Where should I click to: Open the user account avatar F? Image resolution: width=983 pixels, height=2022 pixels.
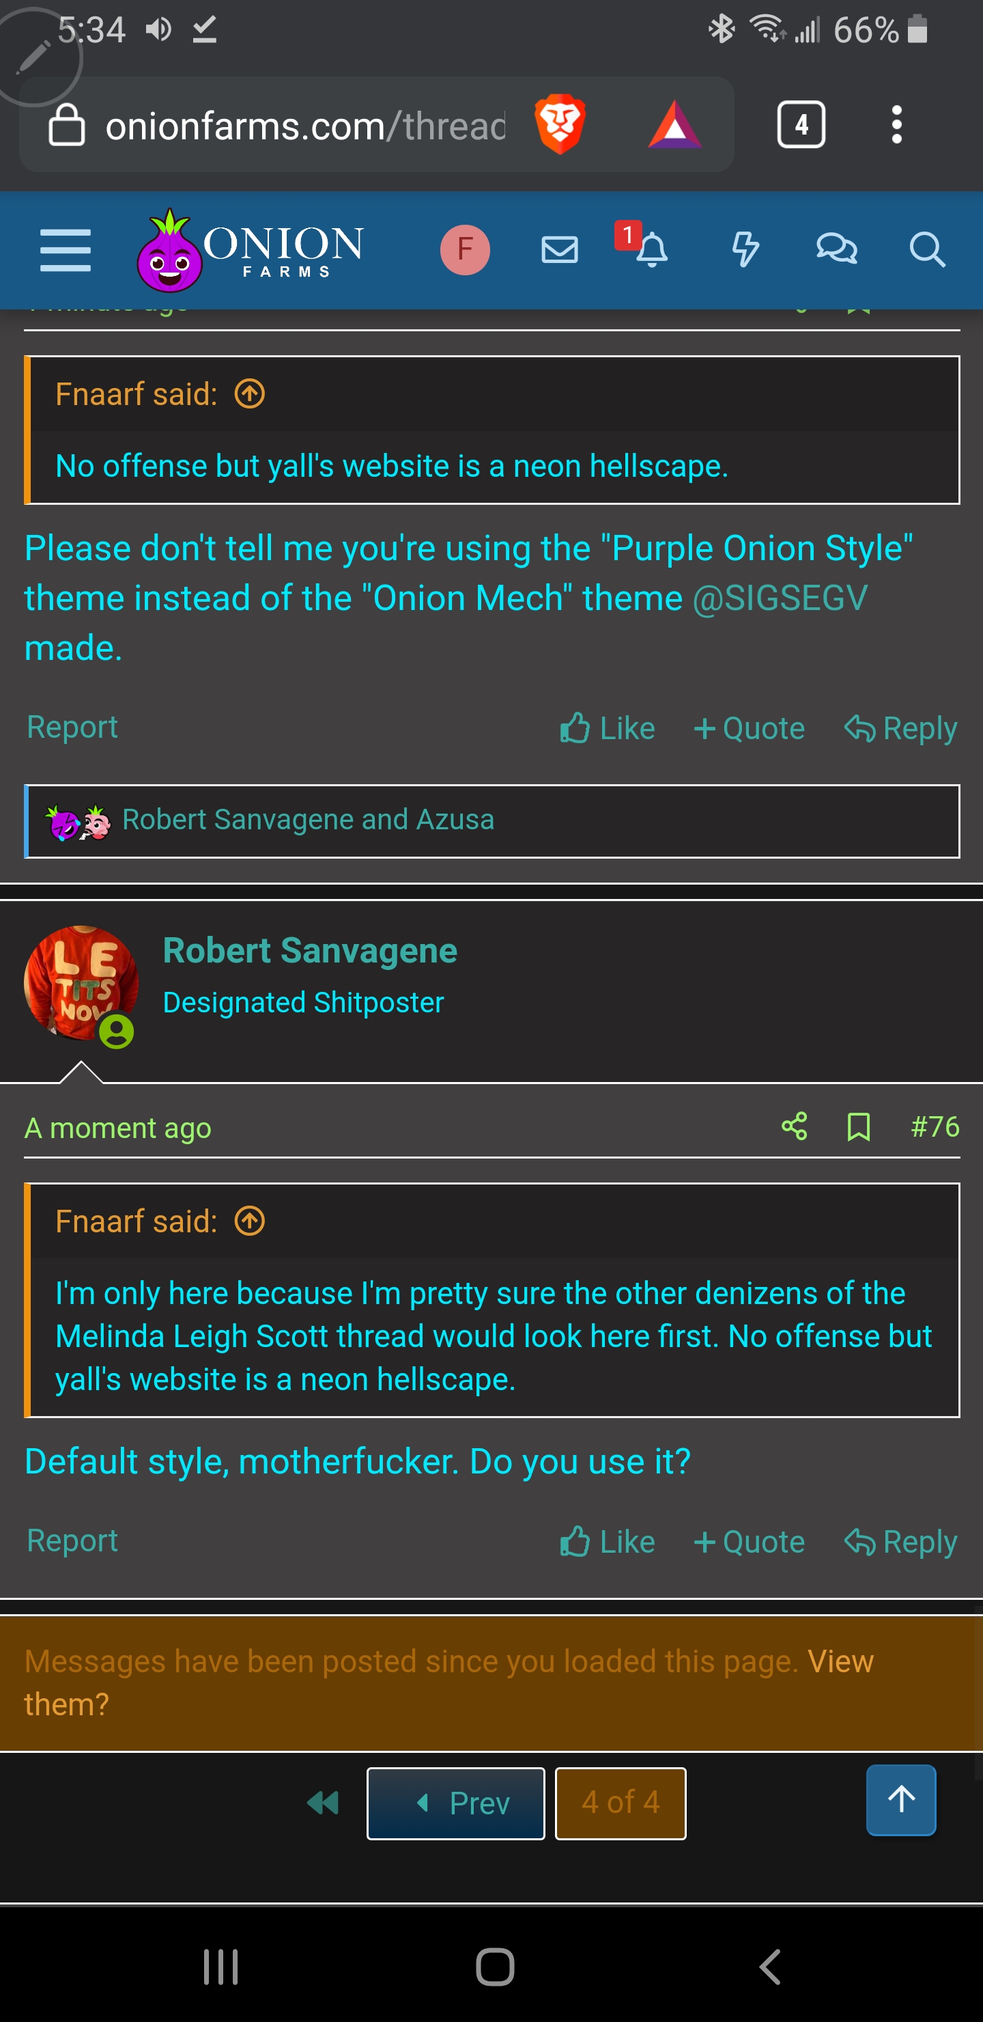click(x=464, y=251)
